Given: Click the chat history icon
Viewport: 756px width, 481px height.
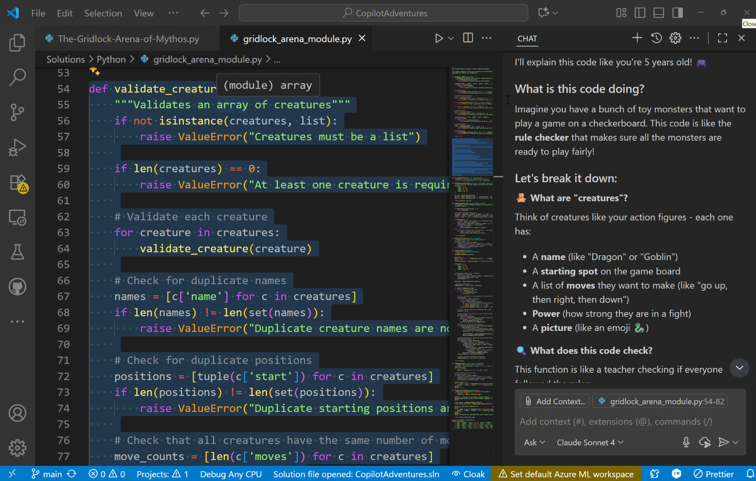Looking at the screenshot, I should point(656,38).
